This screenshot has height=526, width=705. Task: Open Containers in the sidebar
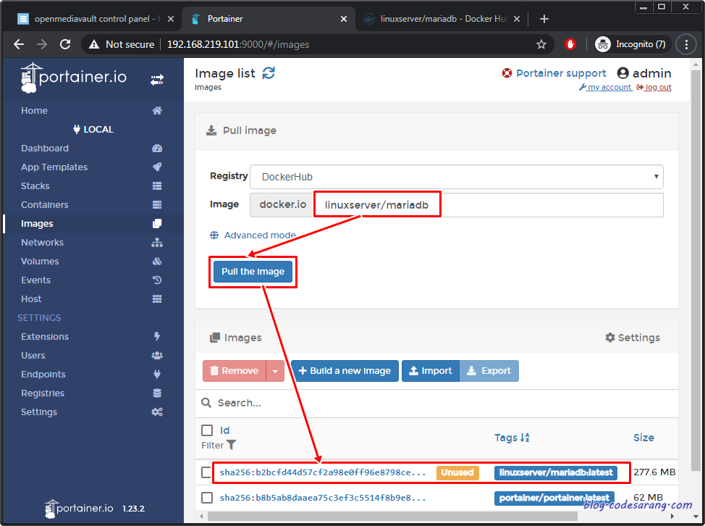[x=44, y=205]
